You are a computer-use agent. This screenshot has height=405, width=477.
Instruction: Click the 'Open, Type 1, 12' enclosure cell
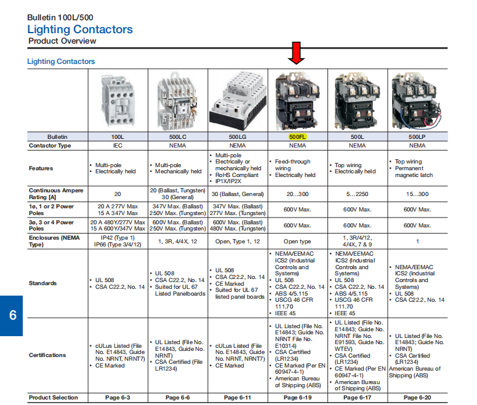click(x=238, y=242)
